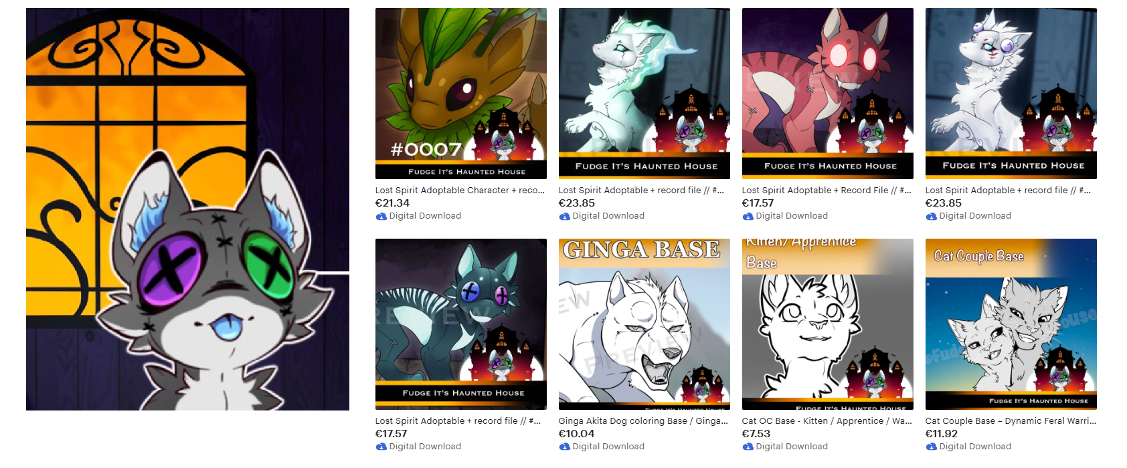
Task: Open the Cat Couple Base – Dynamic Feral title
Action: pos(1011,421)
